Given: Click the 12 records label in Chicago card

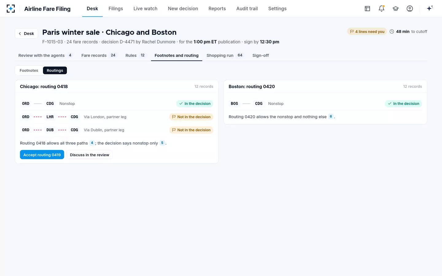Looking at the screenshot, I should tap(204, 86).
